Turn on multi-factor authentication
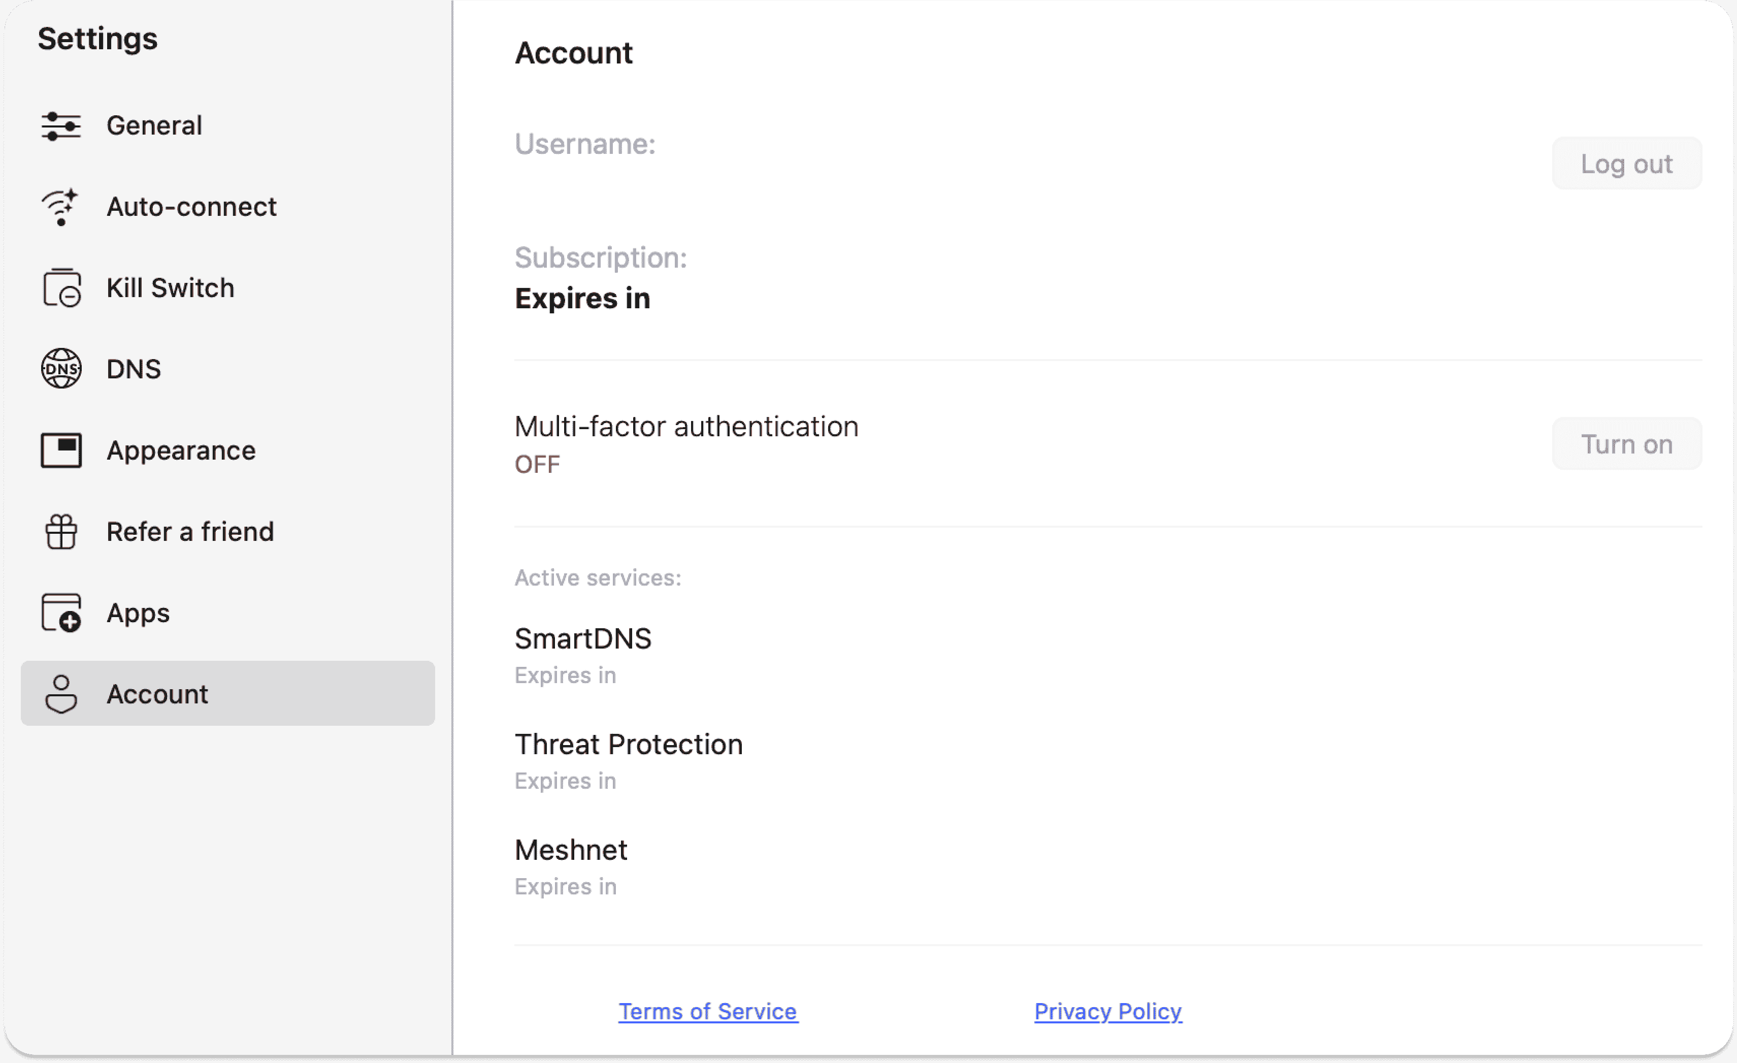Image resolution: width=1737 pixels, height=1063 pixels. [1626, 444]
